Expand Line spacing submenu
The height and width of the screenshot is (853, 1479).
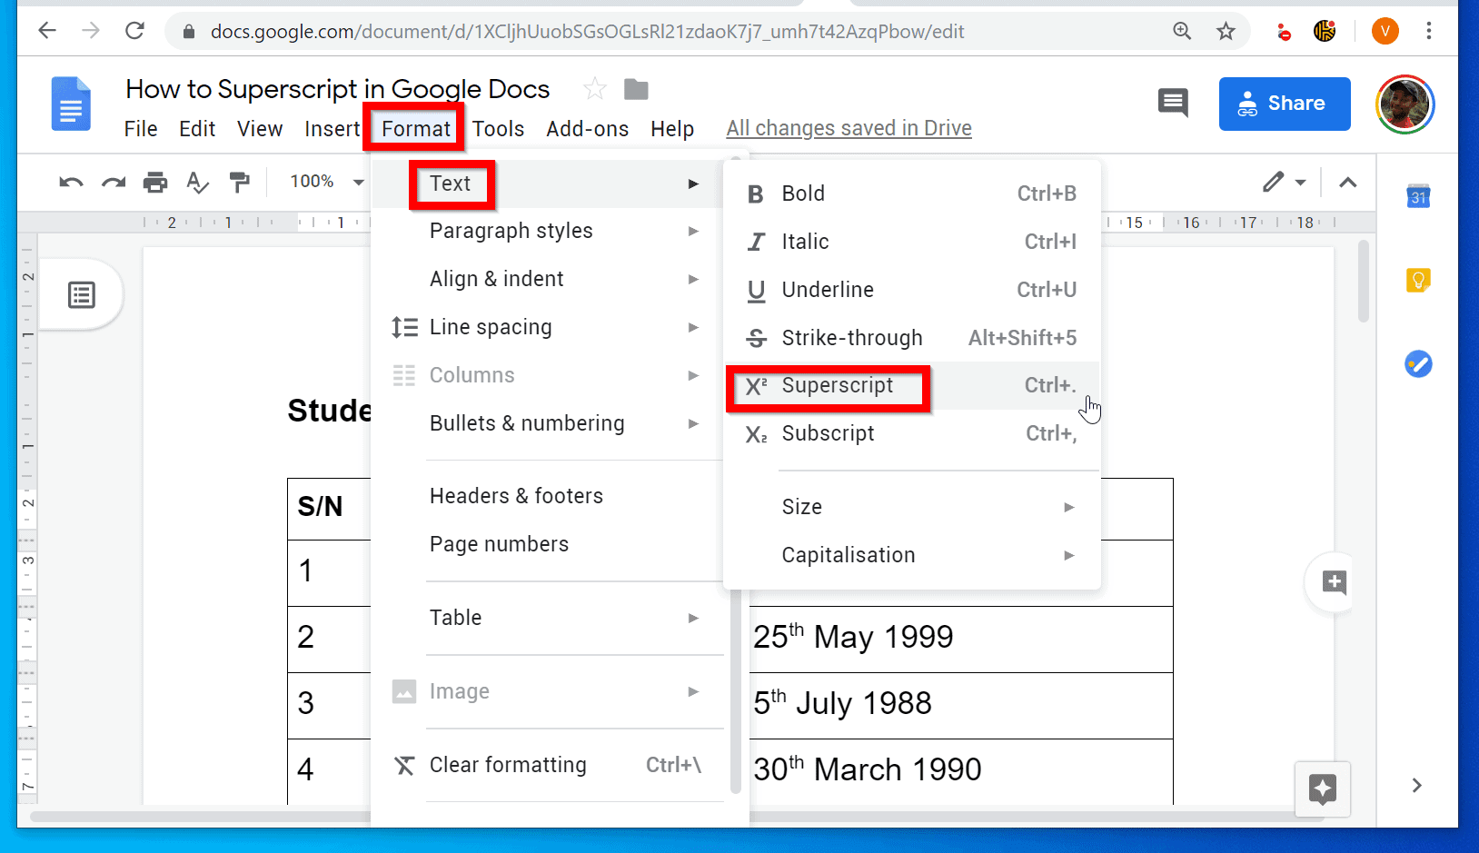pos(548,327)
